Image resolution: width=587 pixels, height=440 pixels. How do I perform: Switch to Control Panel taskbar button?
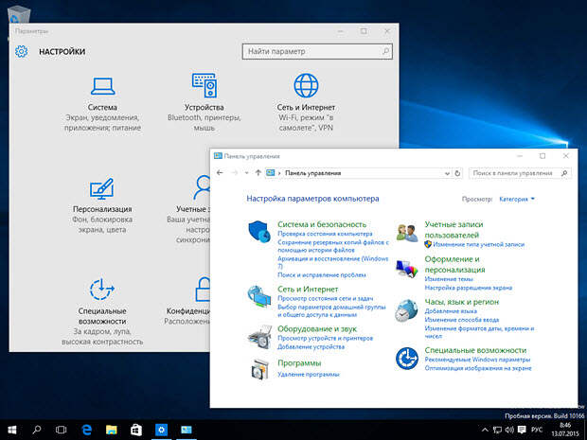pos(187,430)
